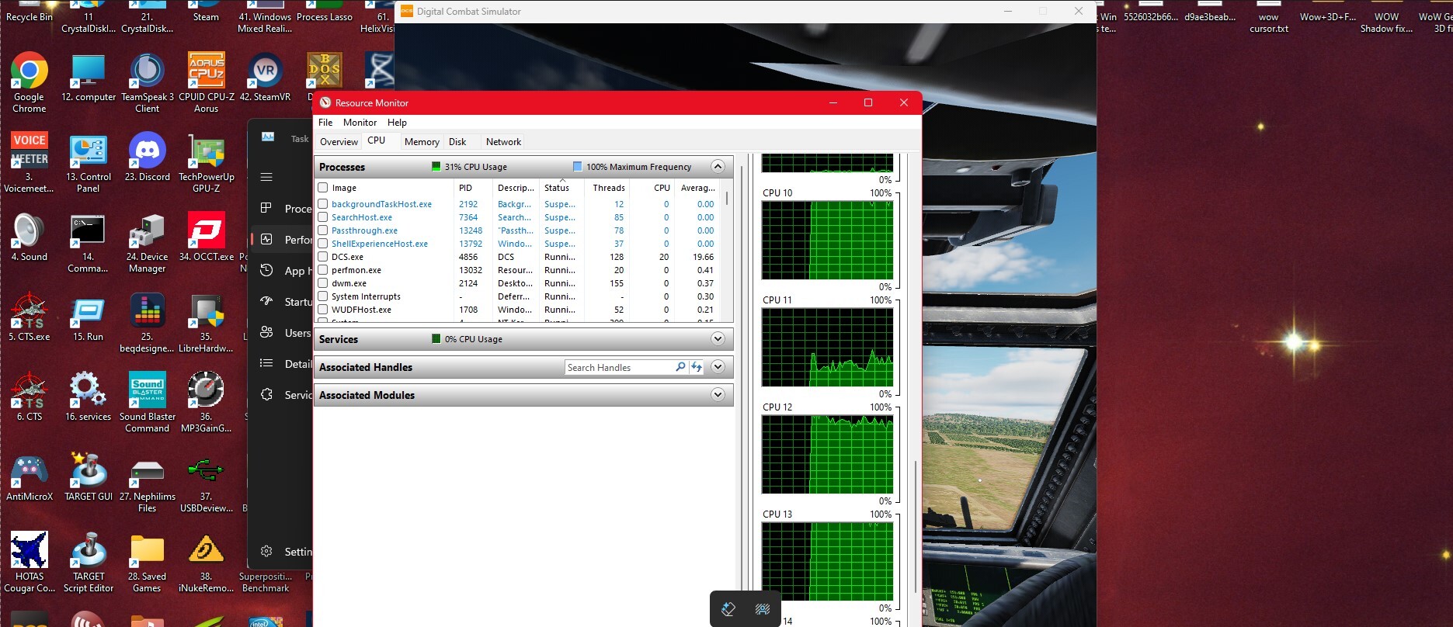Switch to Disk tab

457,142
